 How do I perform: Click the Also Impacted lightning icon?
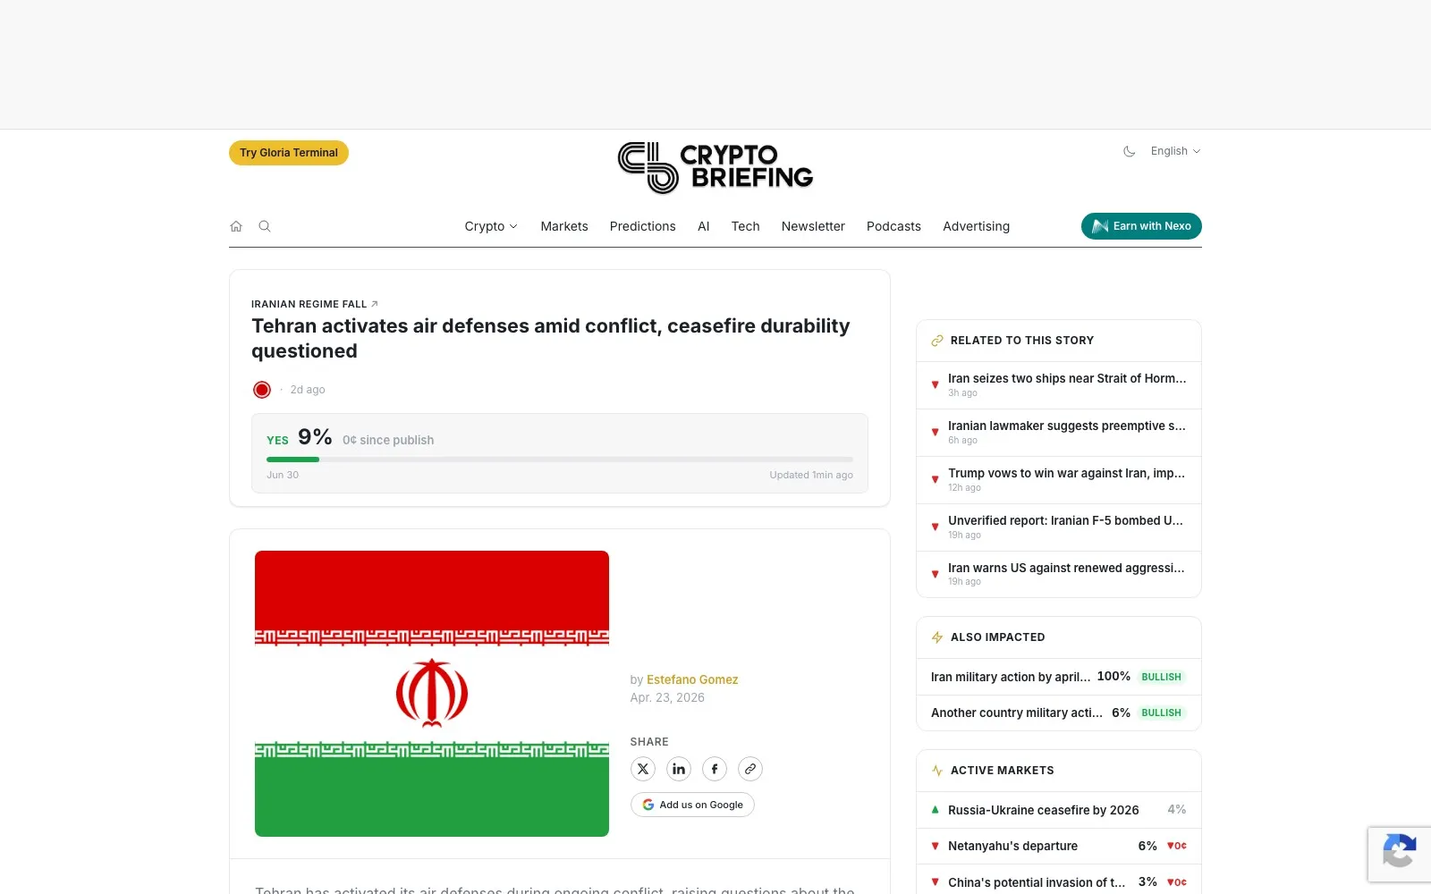[937, 637]
